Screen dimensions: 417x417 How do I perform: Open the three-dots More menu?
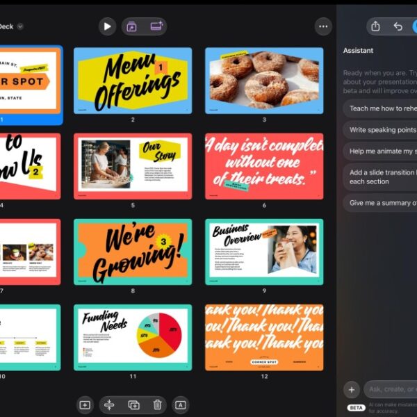pyautogui.click(x=323, y=26)
